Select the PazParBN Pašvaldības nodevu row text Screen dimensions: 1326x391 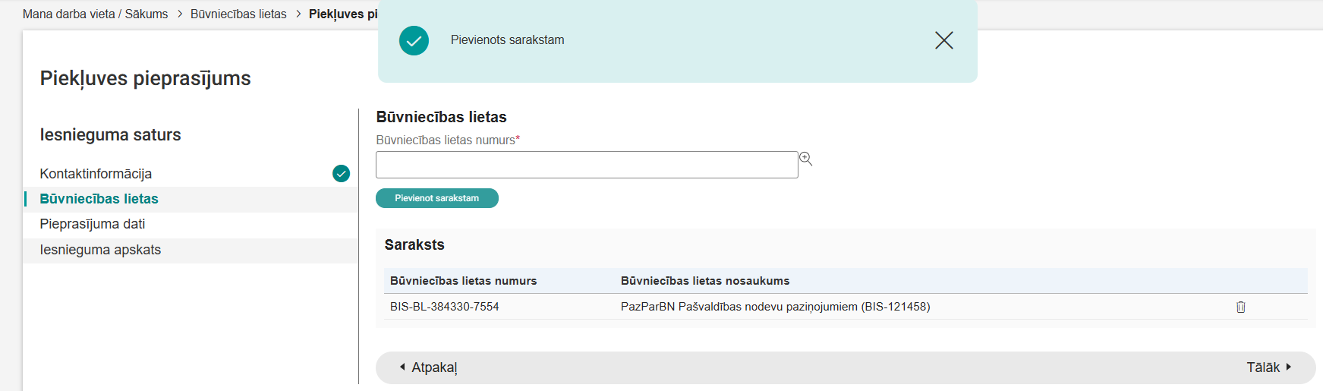[x=775, y=307]
